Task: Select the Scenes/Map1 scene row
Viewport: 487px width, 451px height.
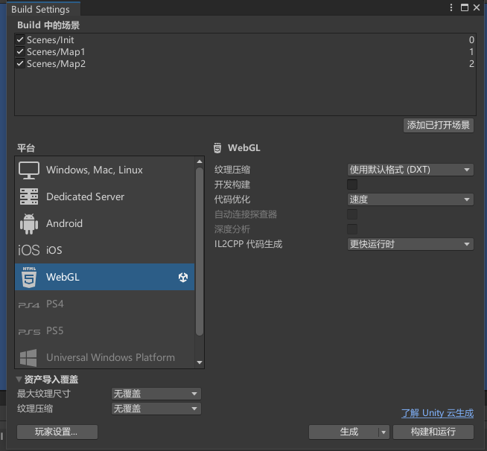Action: [x=246, y=51]
